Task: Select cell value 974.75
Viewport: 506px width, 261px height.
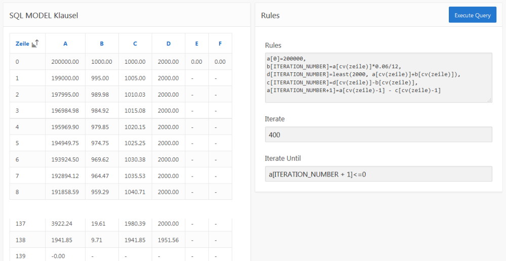Action: (x=100, y=144)
